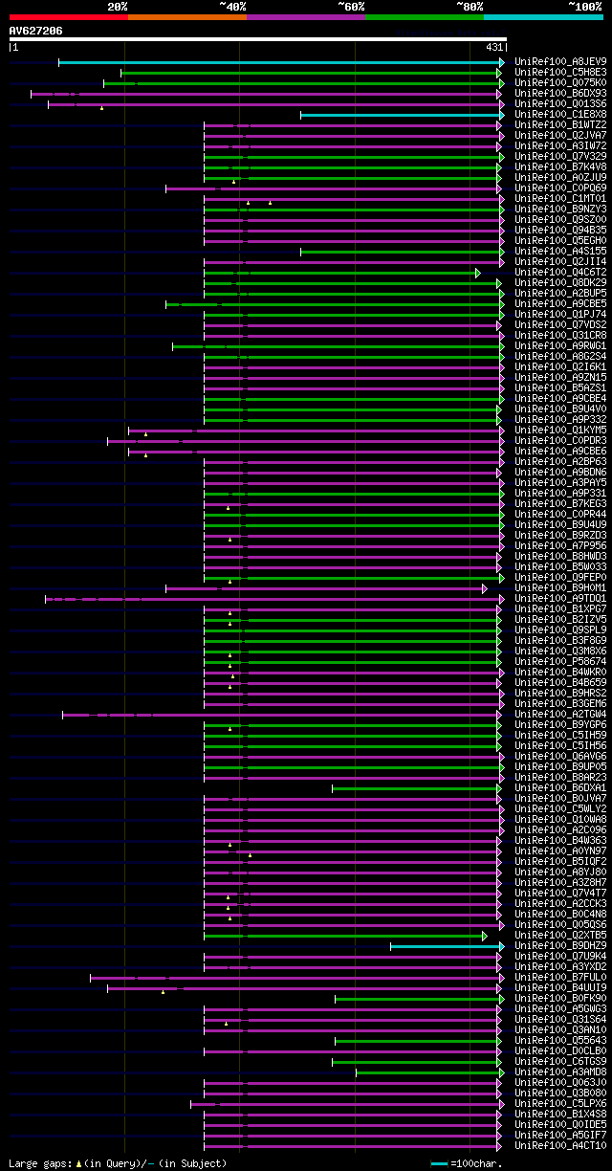Screen dimensions: 612x1171
Task: Click the UniRef100_C5IH59 label
Action: click(x=560, y=736)
